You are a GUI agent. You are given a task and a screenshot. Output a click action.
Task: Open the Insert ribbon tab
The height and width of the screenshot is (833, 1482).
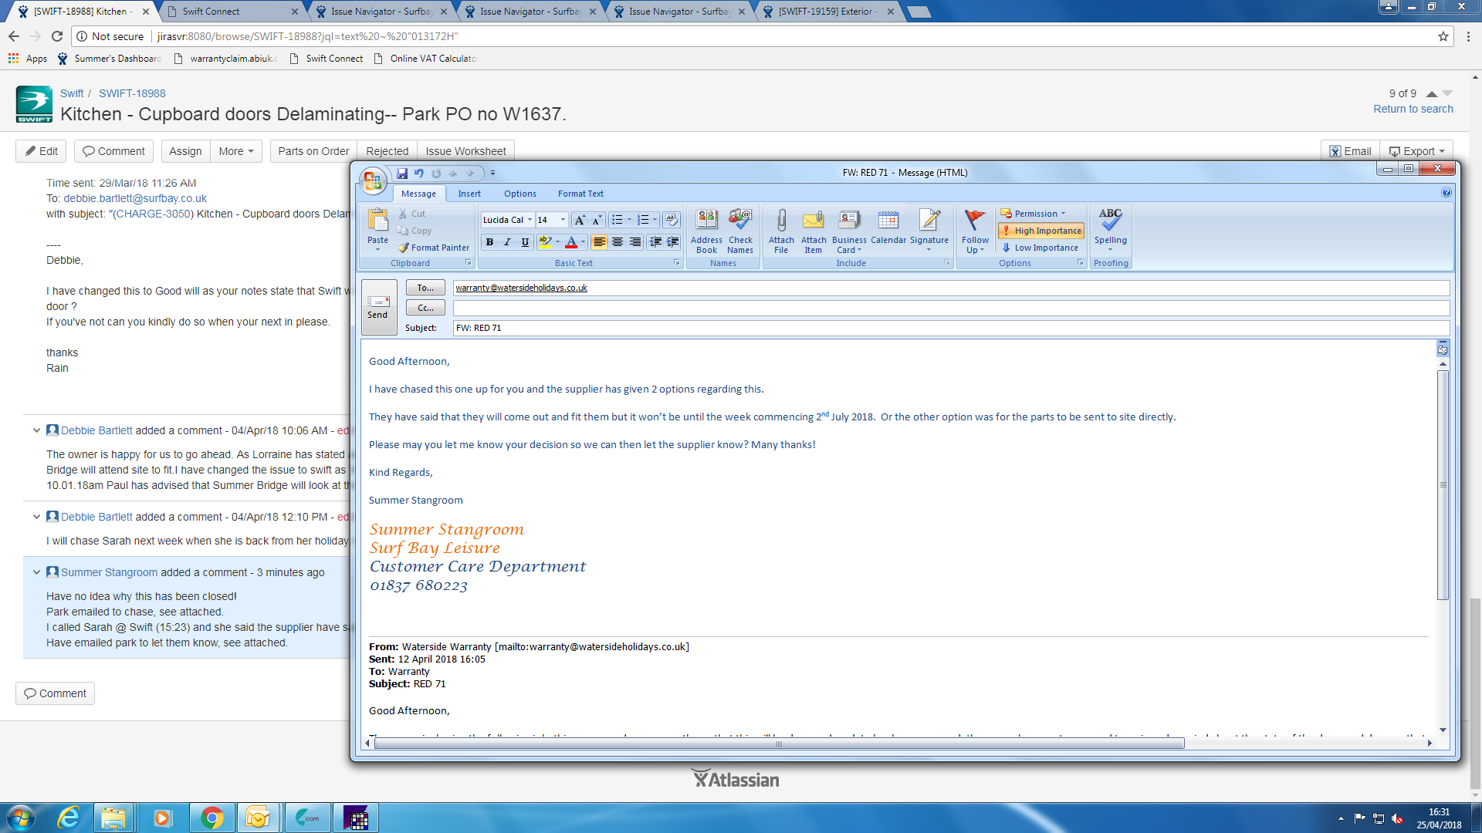pos(469,194)
